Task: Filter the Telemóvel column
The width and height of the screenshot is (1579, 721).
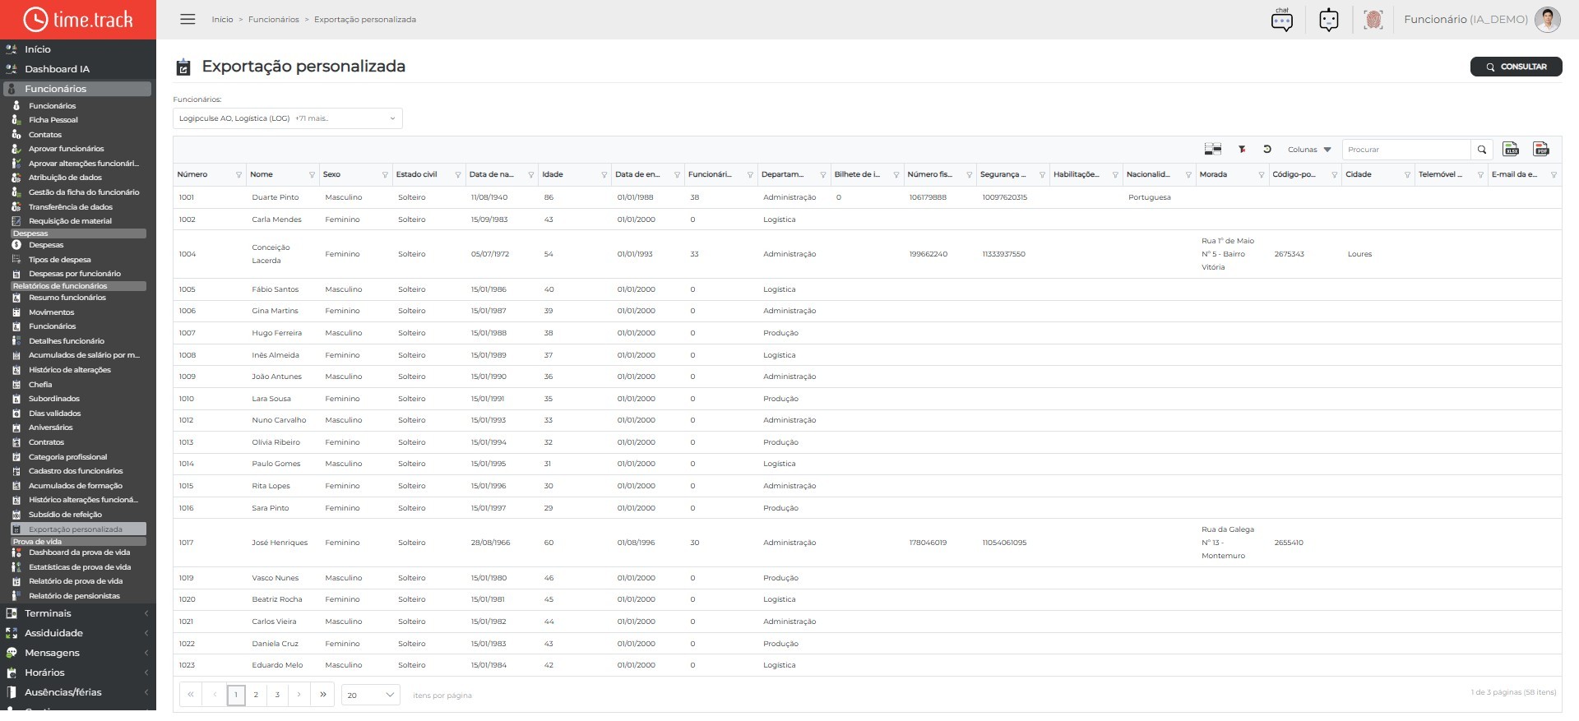Action: coord(1480,175)
